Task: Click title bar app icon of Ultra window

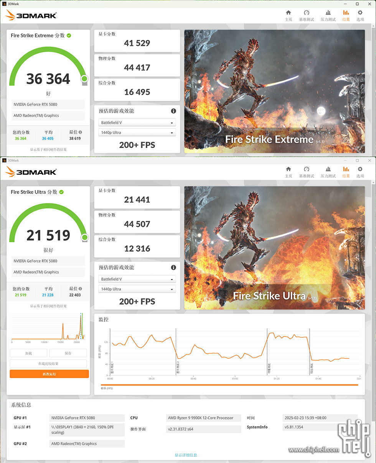Action: point(4,160)
